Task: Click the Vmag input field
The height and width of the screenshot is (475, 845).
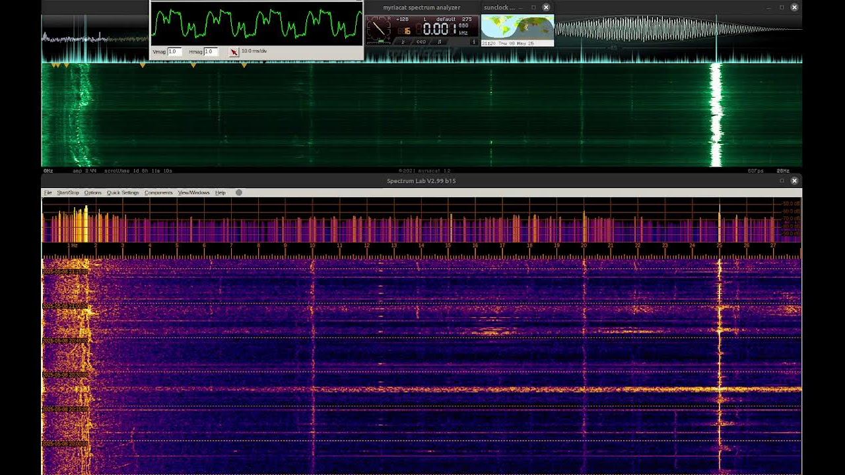Action: coord(174,51)
